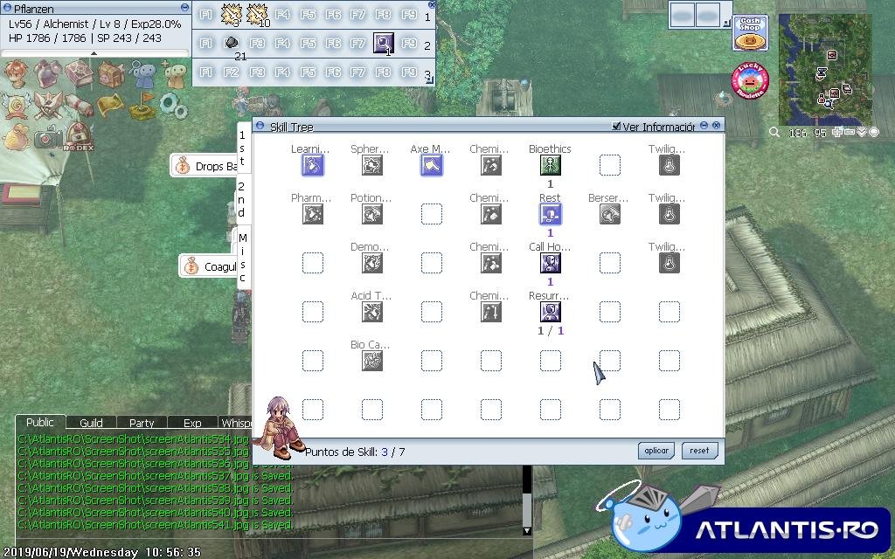Open the purple pouch menu icon
The width and height of the screenshot is (895, 559).
48,74
